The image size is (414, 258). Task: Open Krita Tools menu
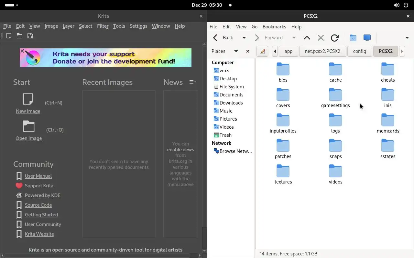tap(119, 26)
